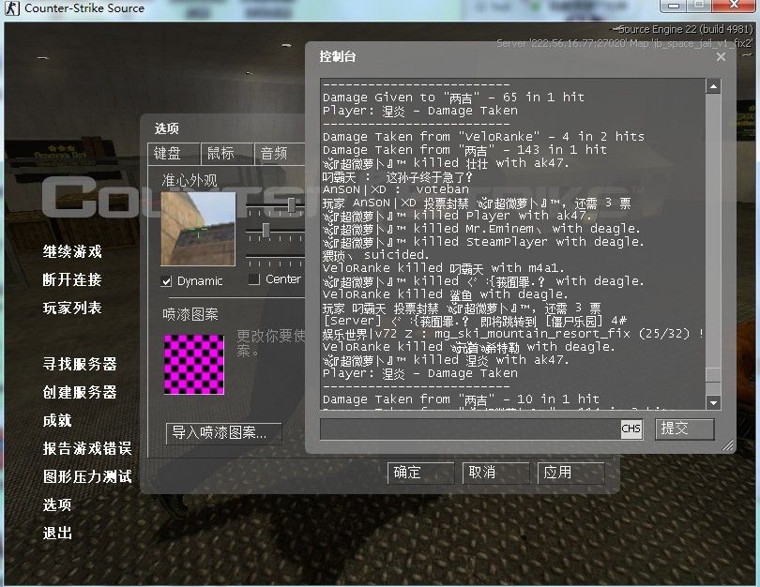This screenshot has height=587, width=760.
Task: Click the mg_ski_mountain_resort_fix console line
Action: (x=513, y=334)
